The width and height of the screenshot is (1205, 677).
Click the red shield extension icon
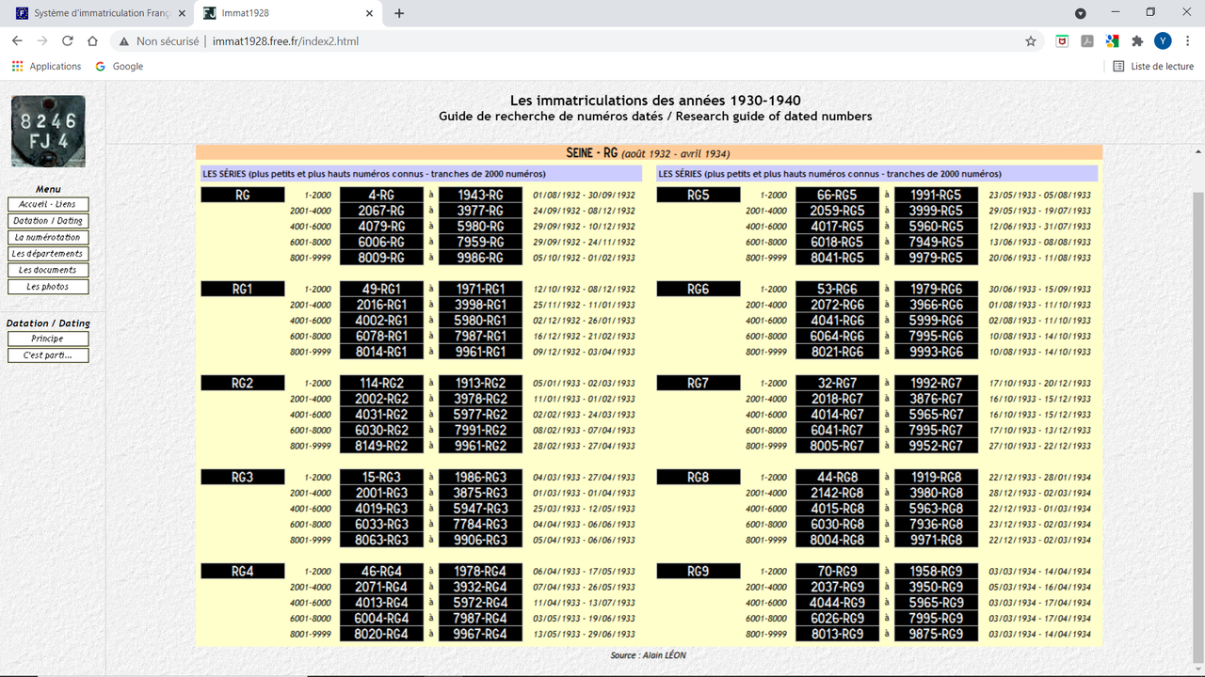[1062, 41]
